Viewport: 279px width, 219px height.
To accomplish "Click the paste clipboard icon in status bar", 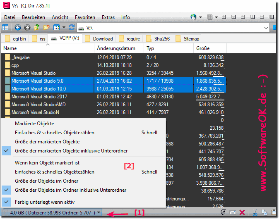I will (x=274, y=212).
